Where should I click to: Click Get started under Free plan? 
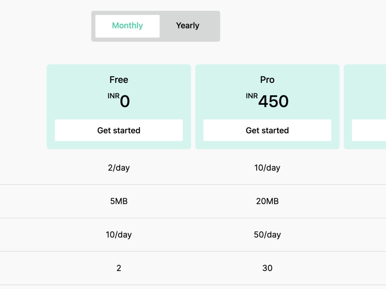(x=119, y=130)
